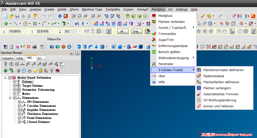This screenshot has width=257, height=138.
Task: Open a file with the folder icon
Action: click(x=11, y=16)
